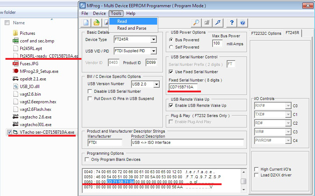Screen dimensions: 315x196
Task: Open the Pictures folder
Action: coord(27,33)
